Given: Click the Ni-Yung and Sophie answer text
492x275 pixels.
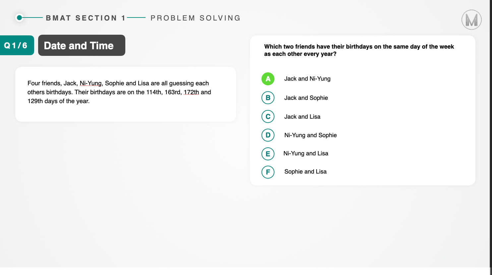Looking at the screenshot, I should pos(311,135).
